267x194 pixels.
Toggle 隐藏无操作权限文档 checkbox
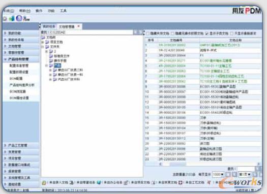pos(172,34)
